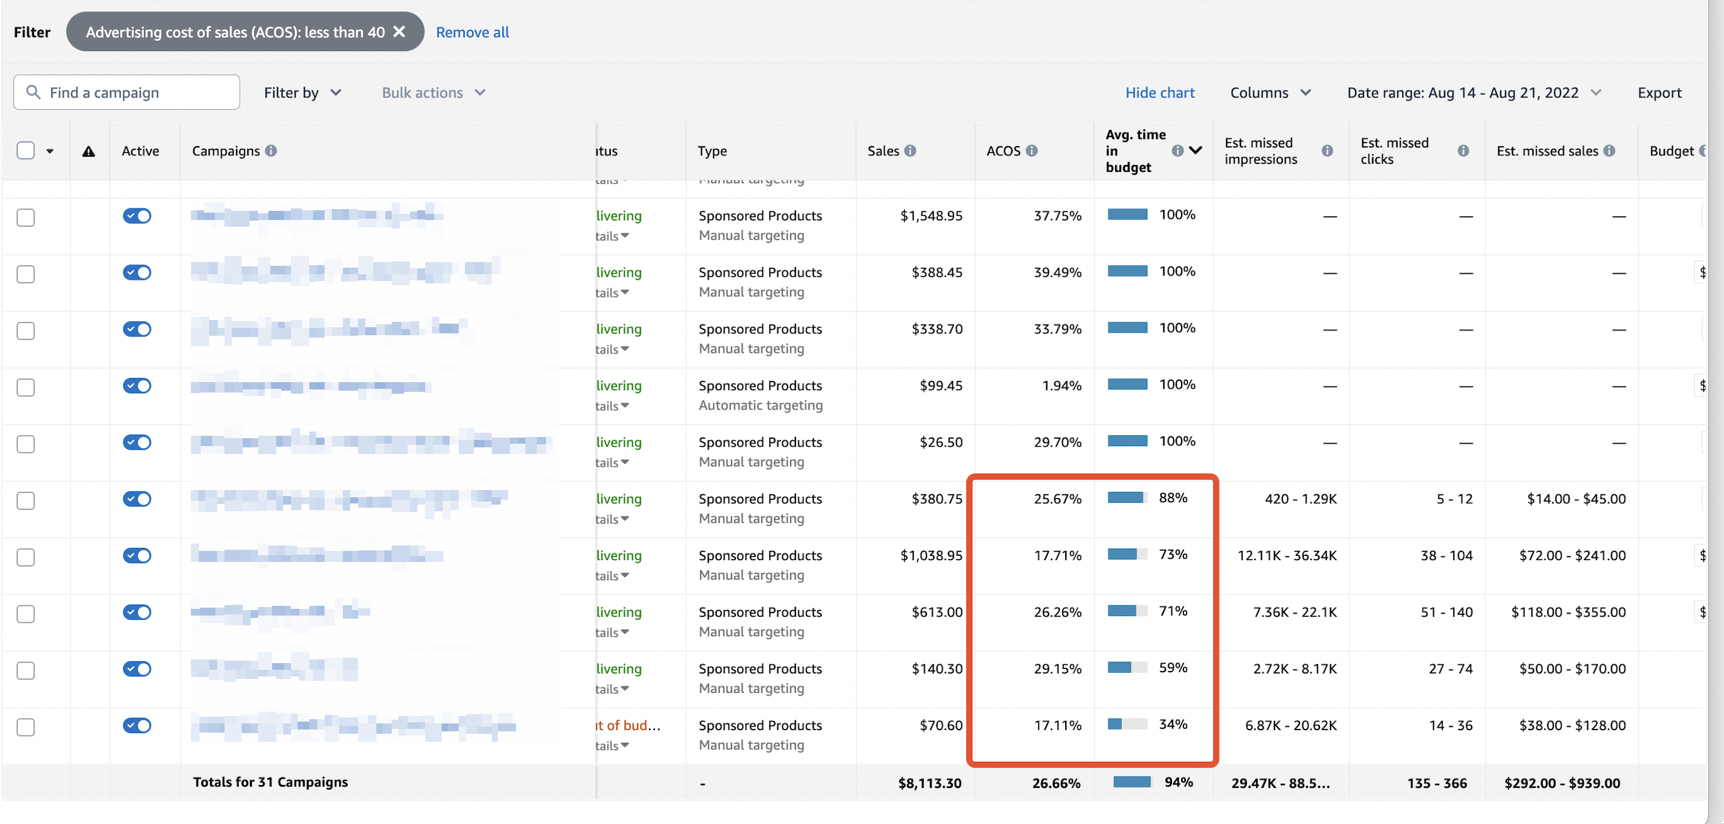Click the warning triangle column header icon
1724x824 pixels.
[89, 151]
